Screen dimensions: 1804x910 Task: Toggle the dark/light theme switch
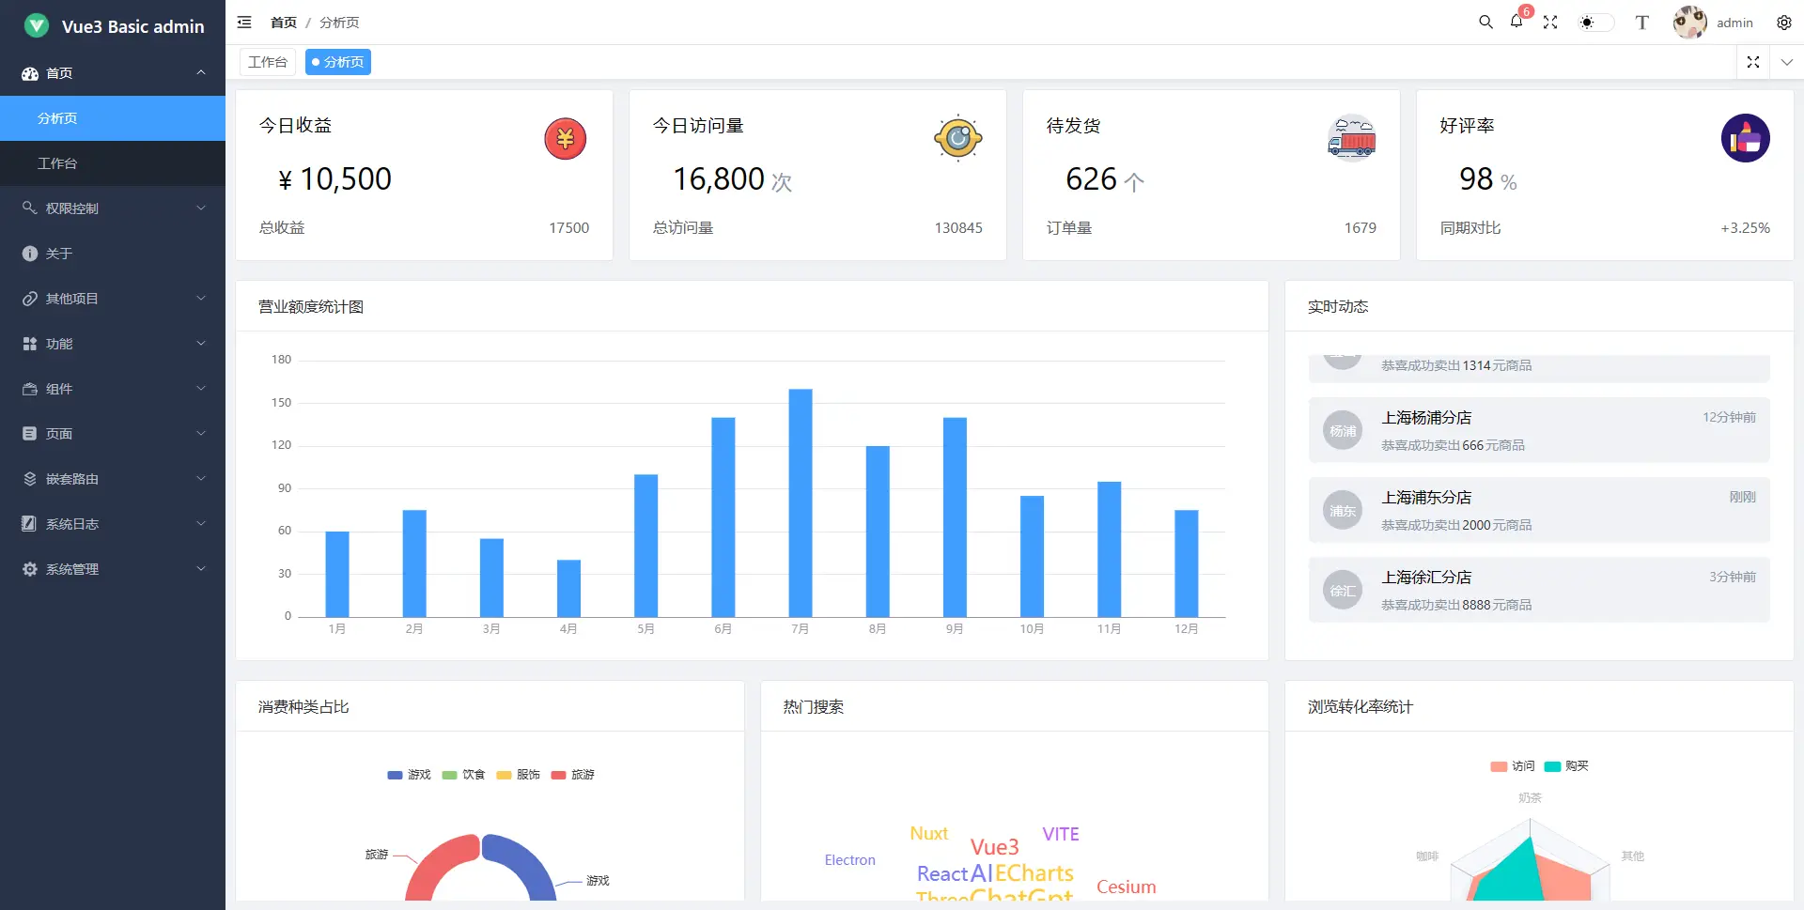point(1594,23)
